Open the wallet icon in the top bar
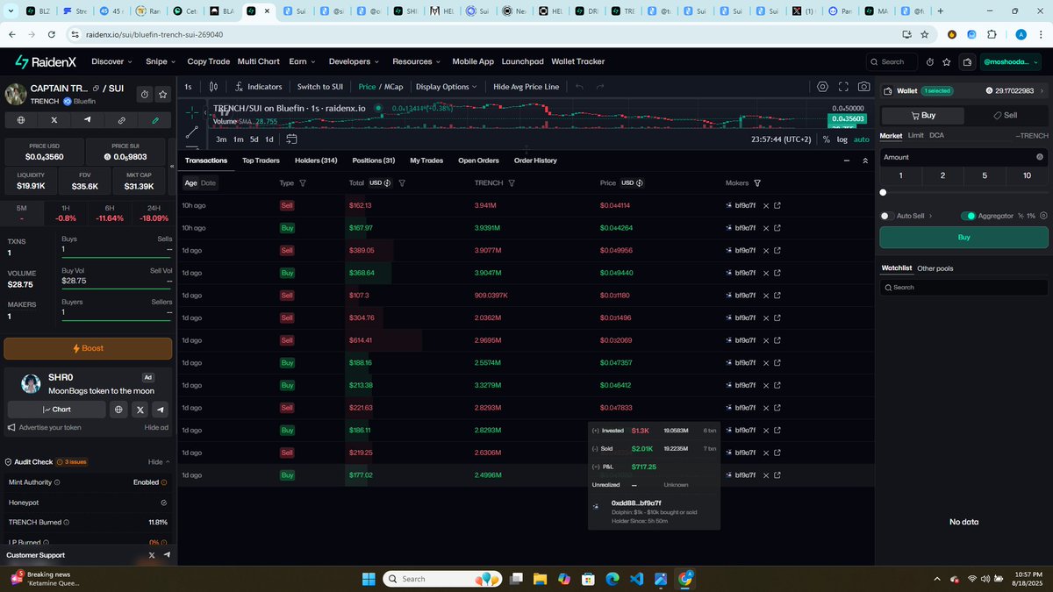The image size is (1053, 592). point(967,62)
